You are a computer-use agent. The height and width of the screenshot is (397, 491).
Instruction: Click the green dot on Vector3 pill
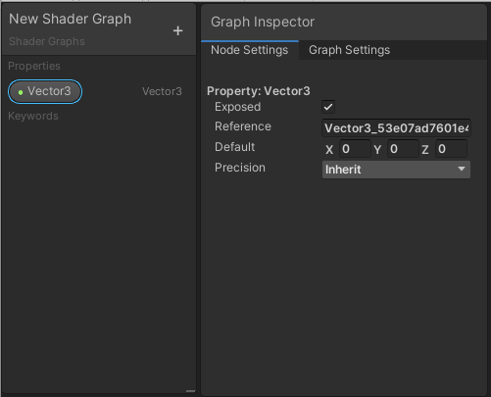point(21,92)
